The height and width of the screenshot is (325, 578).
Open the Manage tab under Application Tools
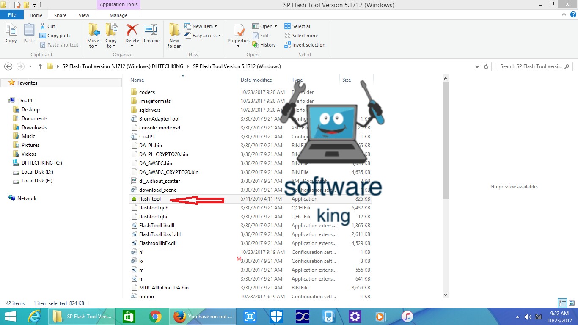118,15
